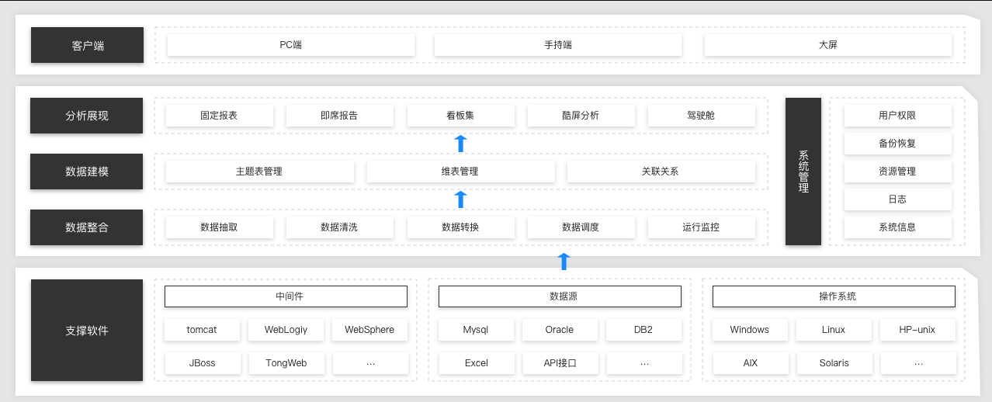The image size is (992, 402).
Task: Click the vertical 系统管理 block
Action: pyautogui.click(x=803, y=172)
